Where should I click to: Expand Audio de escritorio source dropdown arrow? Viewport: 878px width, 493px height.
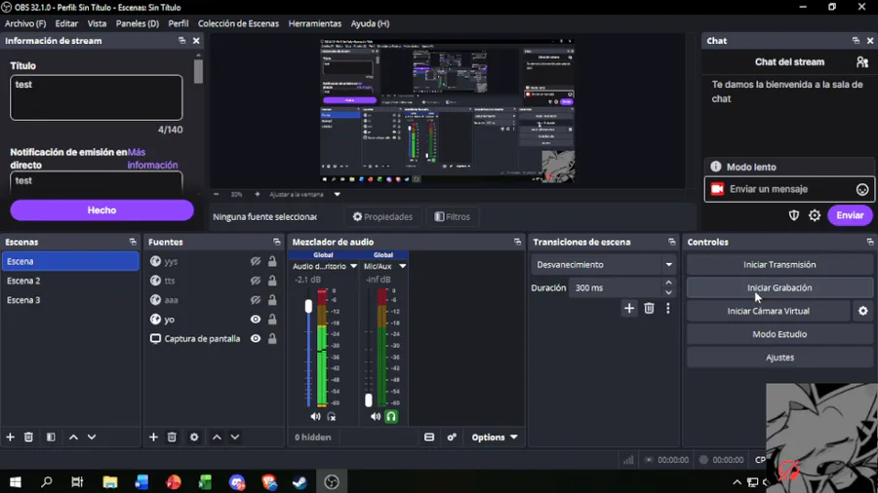point(353,267)
